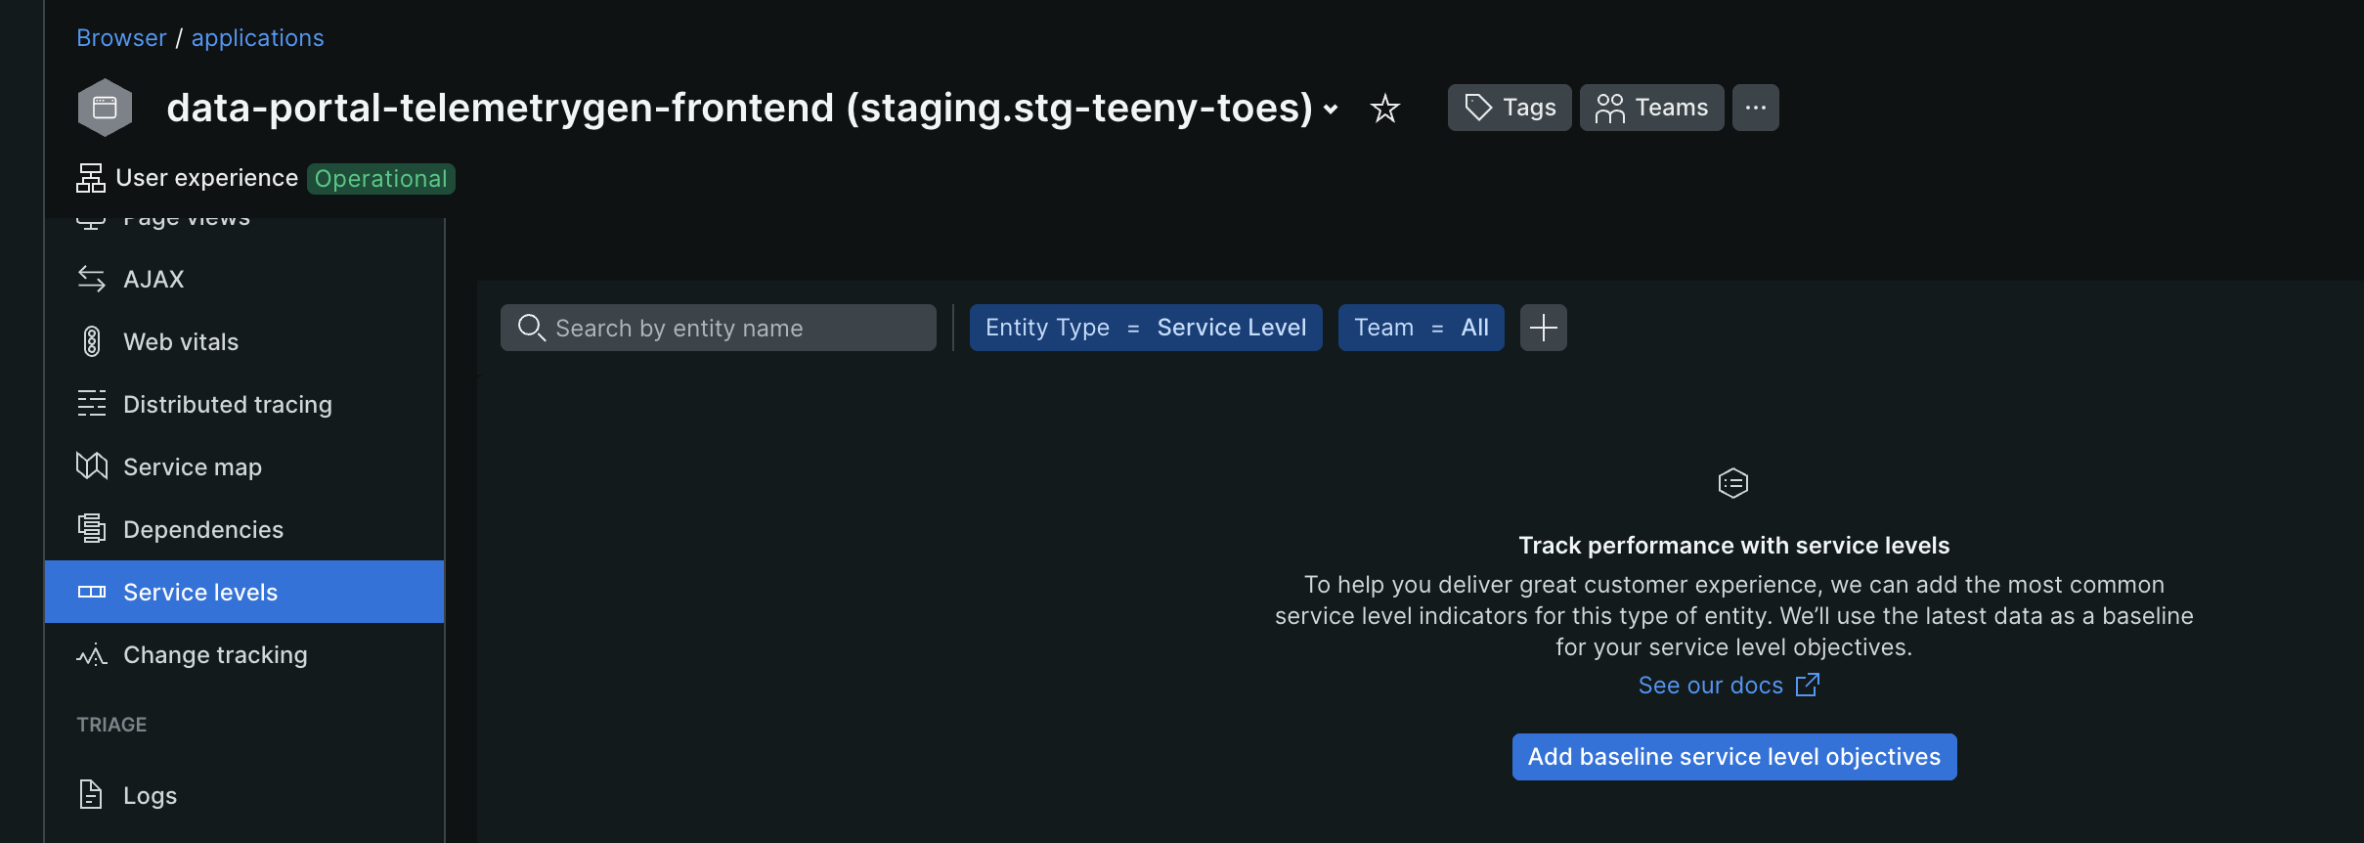Select Service levels in the sidebar
This screenshot has width=2364, height=843.
[200, 593]
